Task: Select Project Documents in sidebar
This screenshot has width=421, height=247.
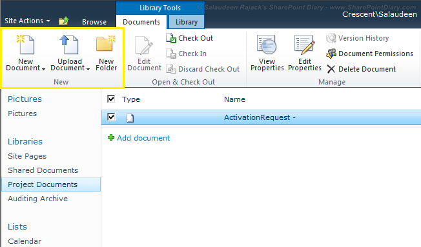Action: click(51, 184)
